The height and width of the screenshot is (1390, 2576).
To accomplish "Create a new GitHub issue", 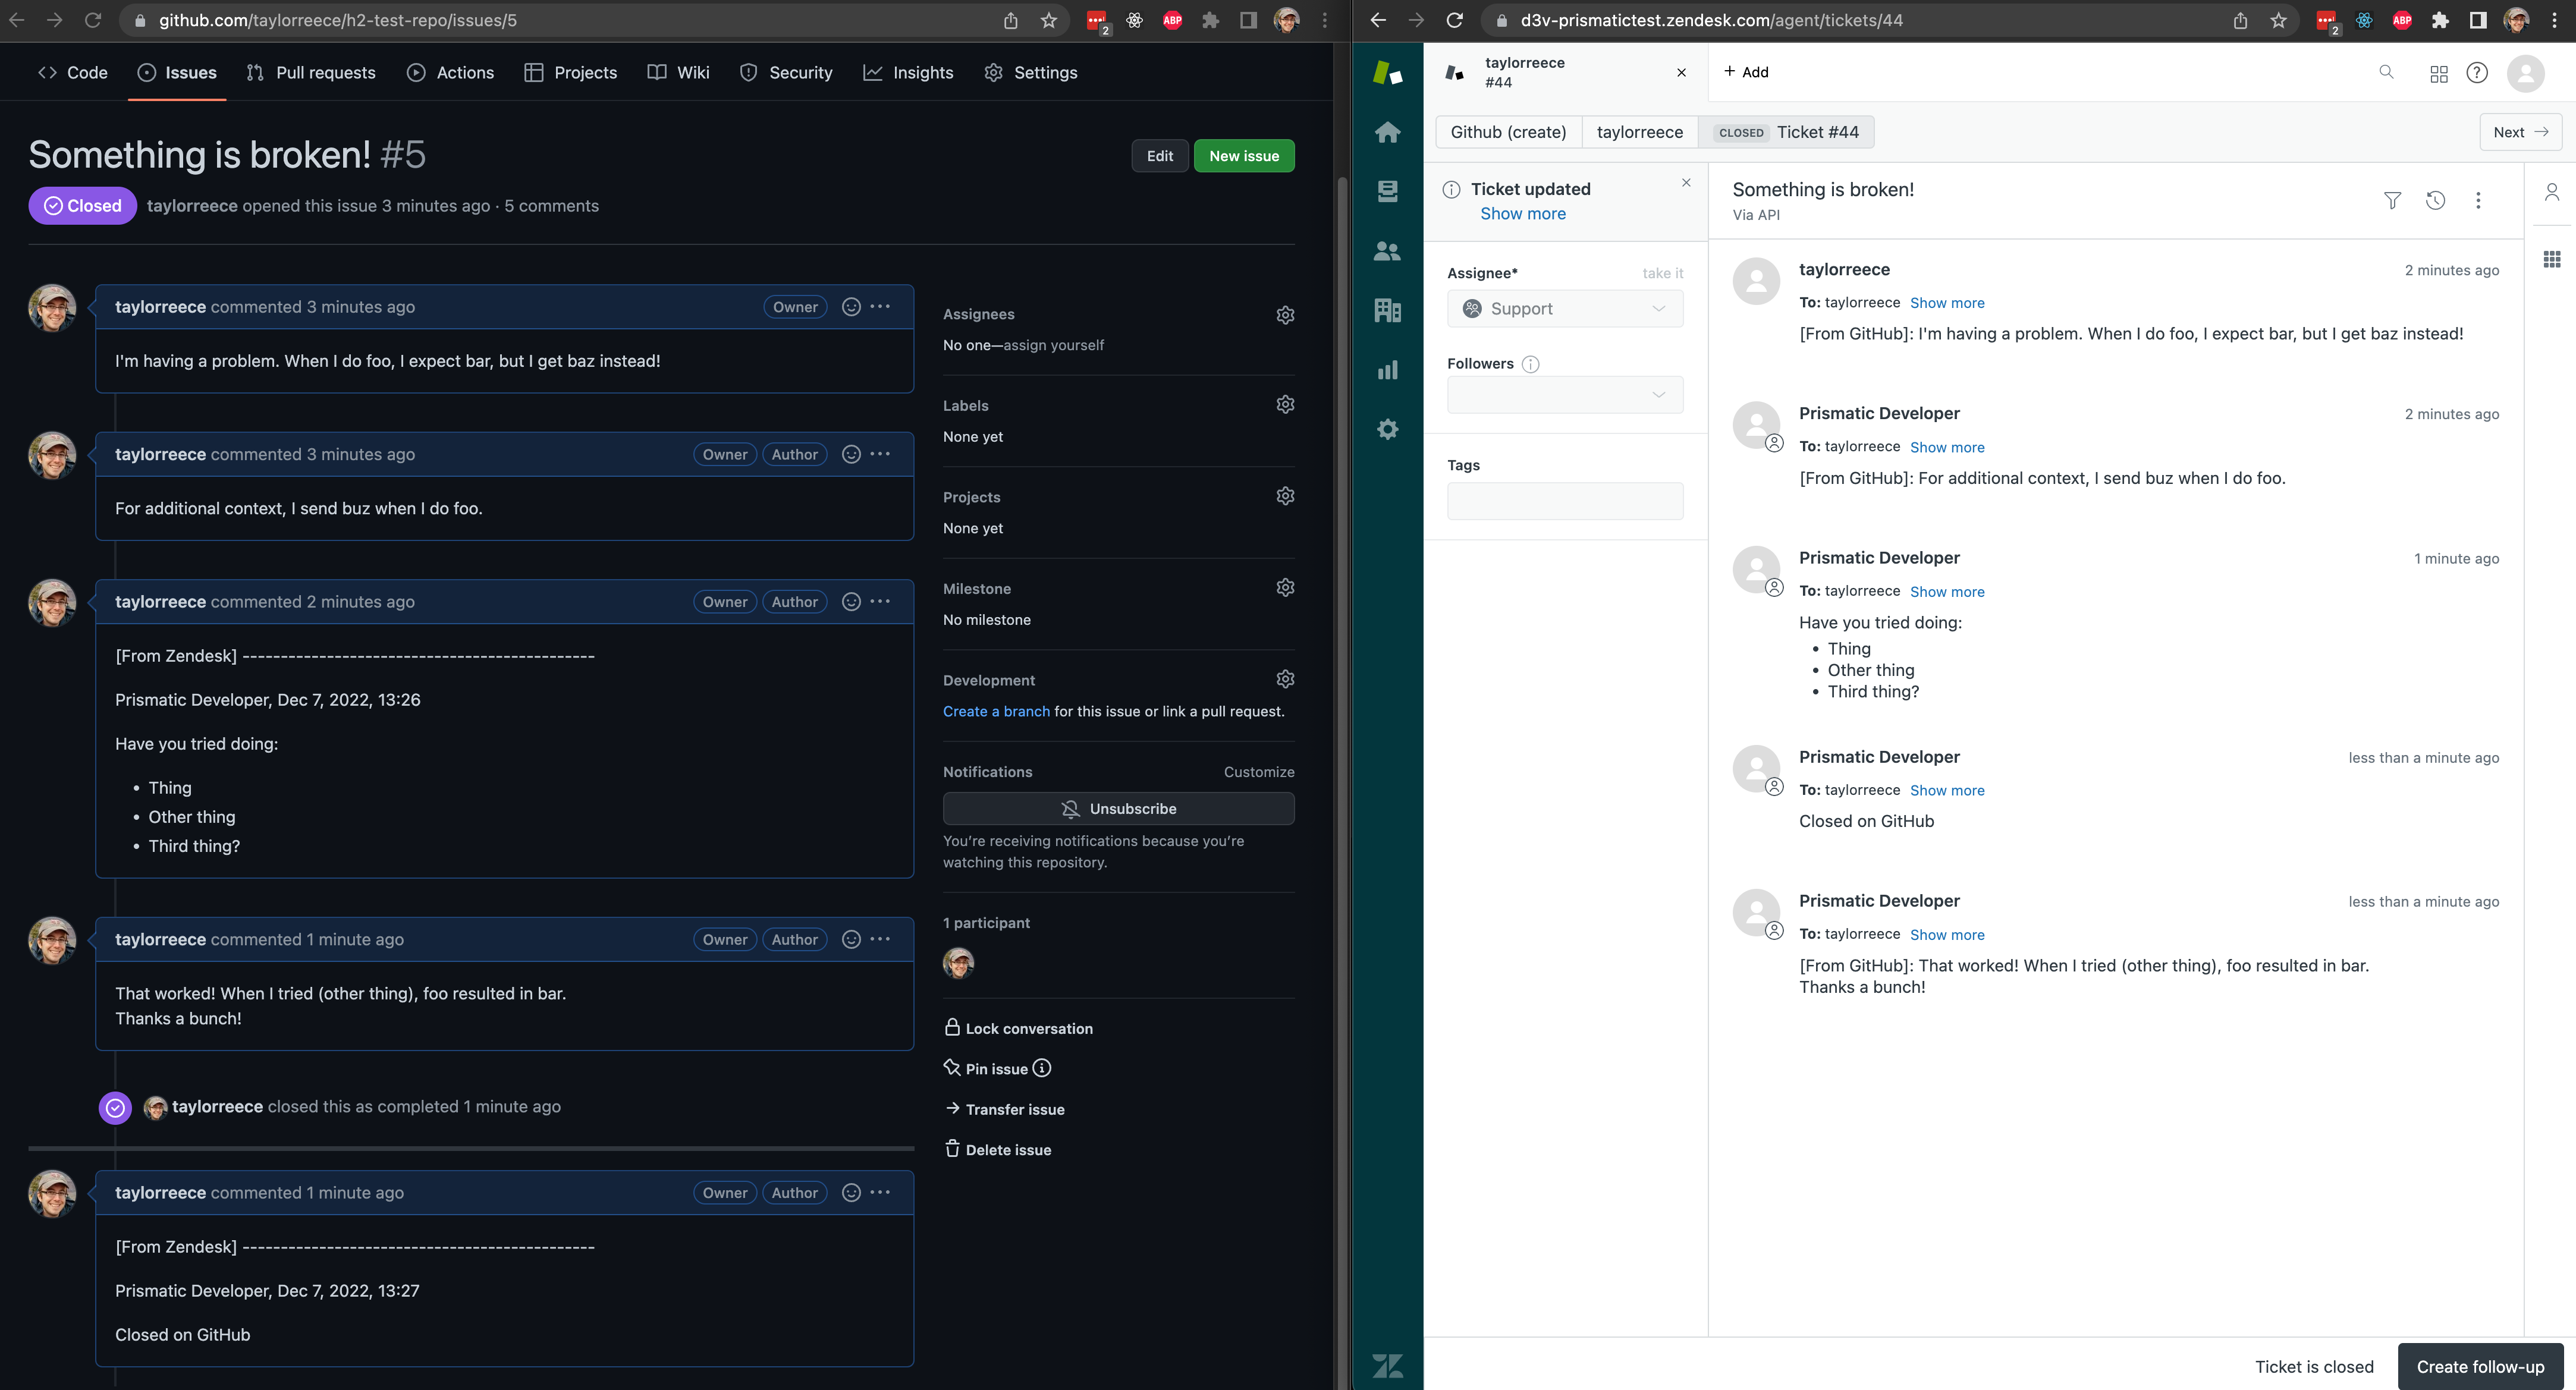I will 1243,155.
